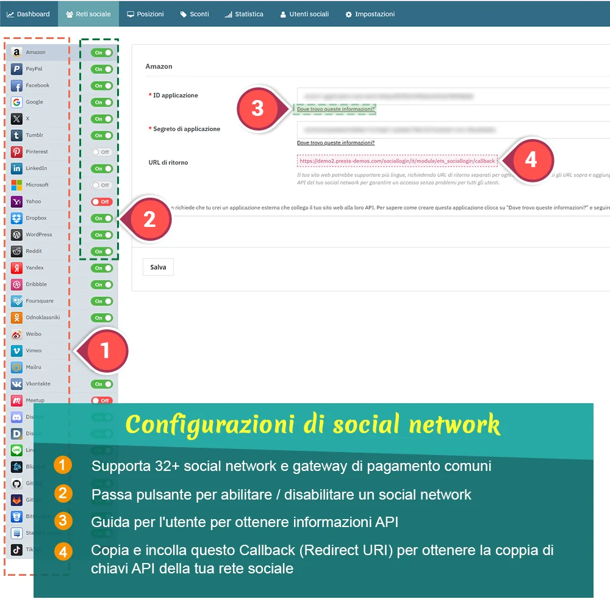Focus the ID applicazione input field
Screen dimensions: 610x610
[x=453, y=96]
